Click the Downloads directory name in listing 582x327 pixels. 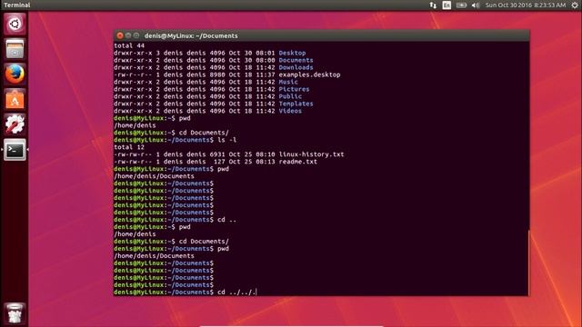(296, 67)
